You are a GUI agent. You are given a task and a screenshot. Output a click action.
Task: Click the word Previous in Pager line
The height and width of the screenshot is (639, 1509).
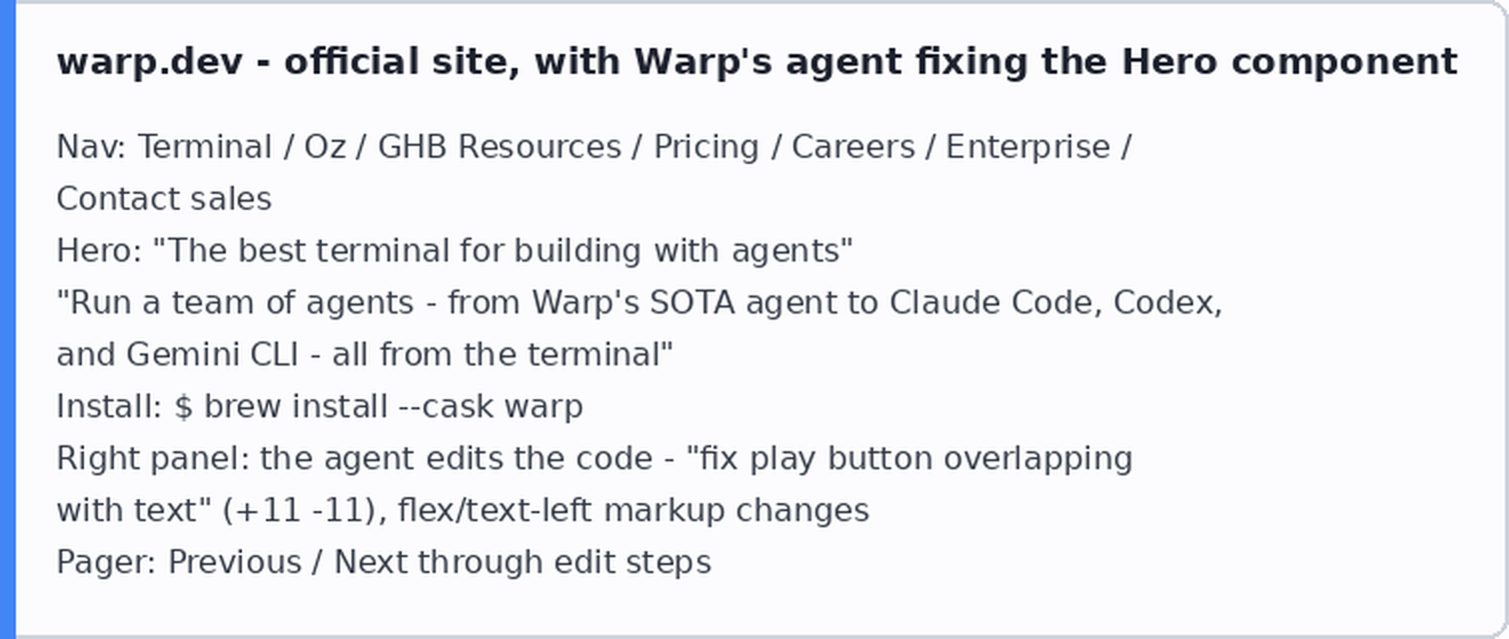tap(234, 562)
